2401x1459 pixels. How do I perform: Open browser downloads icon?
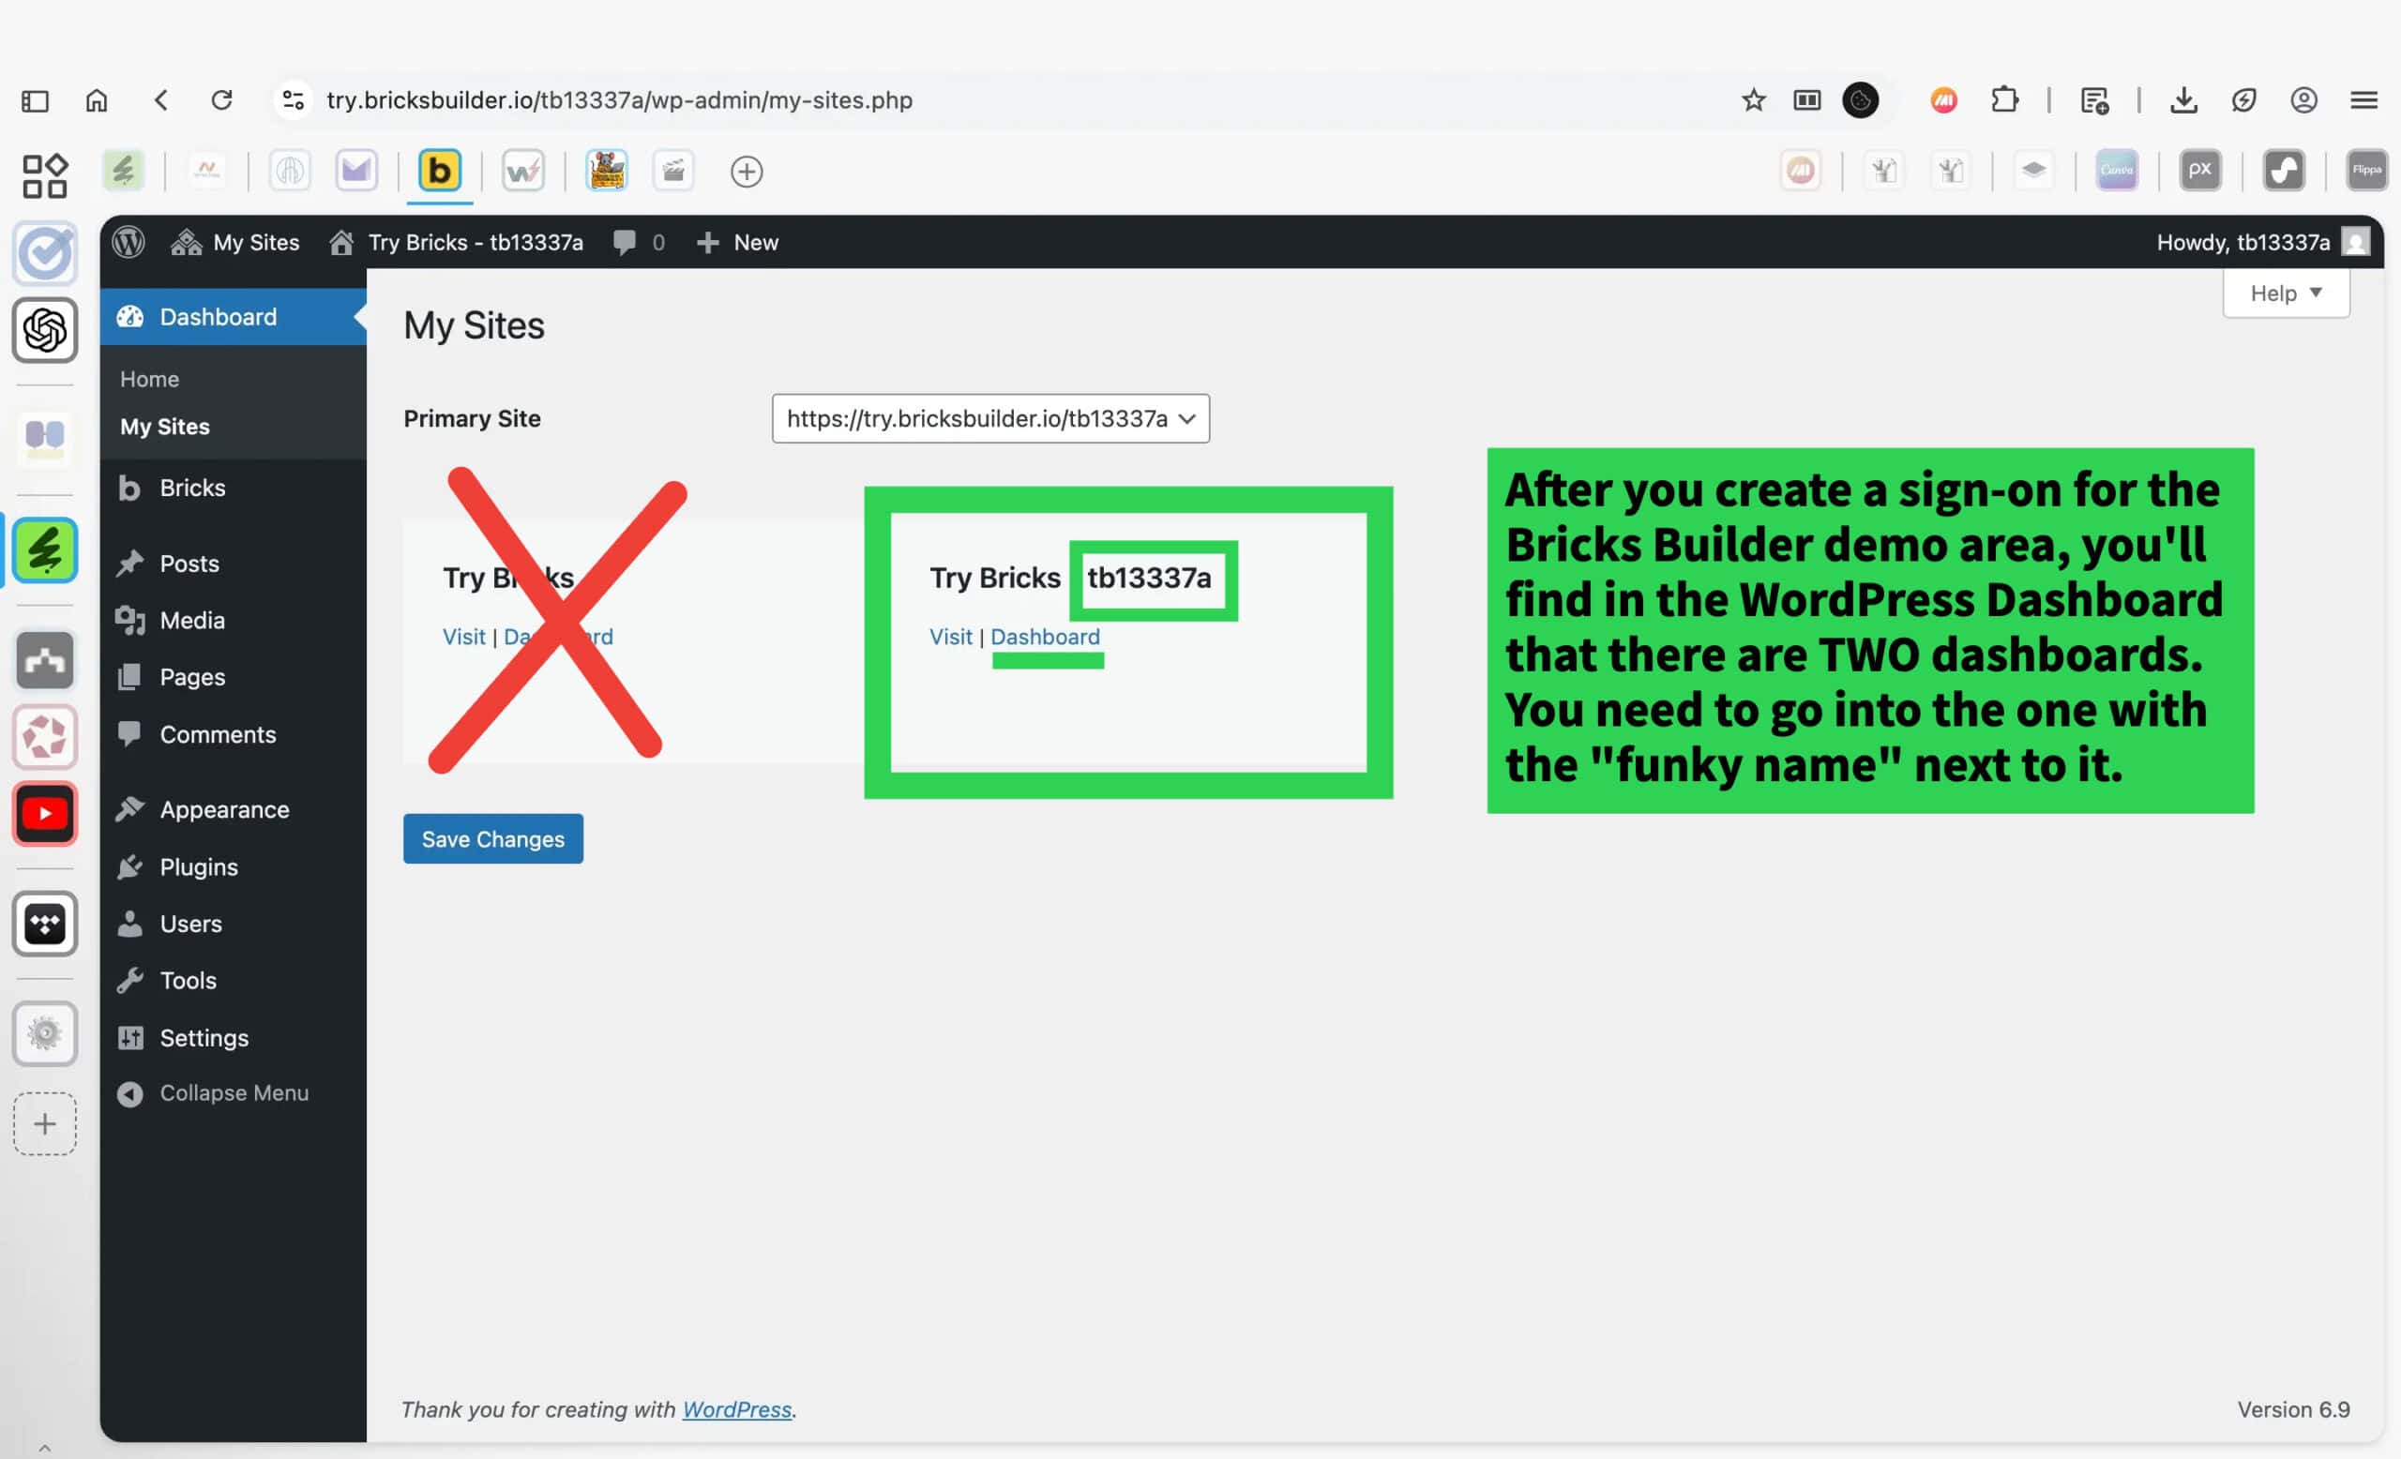coord(2183,100)
